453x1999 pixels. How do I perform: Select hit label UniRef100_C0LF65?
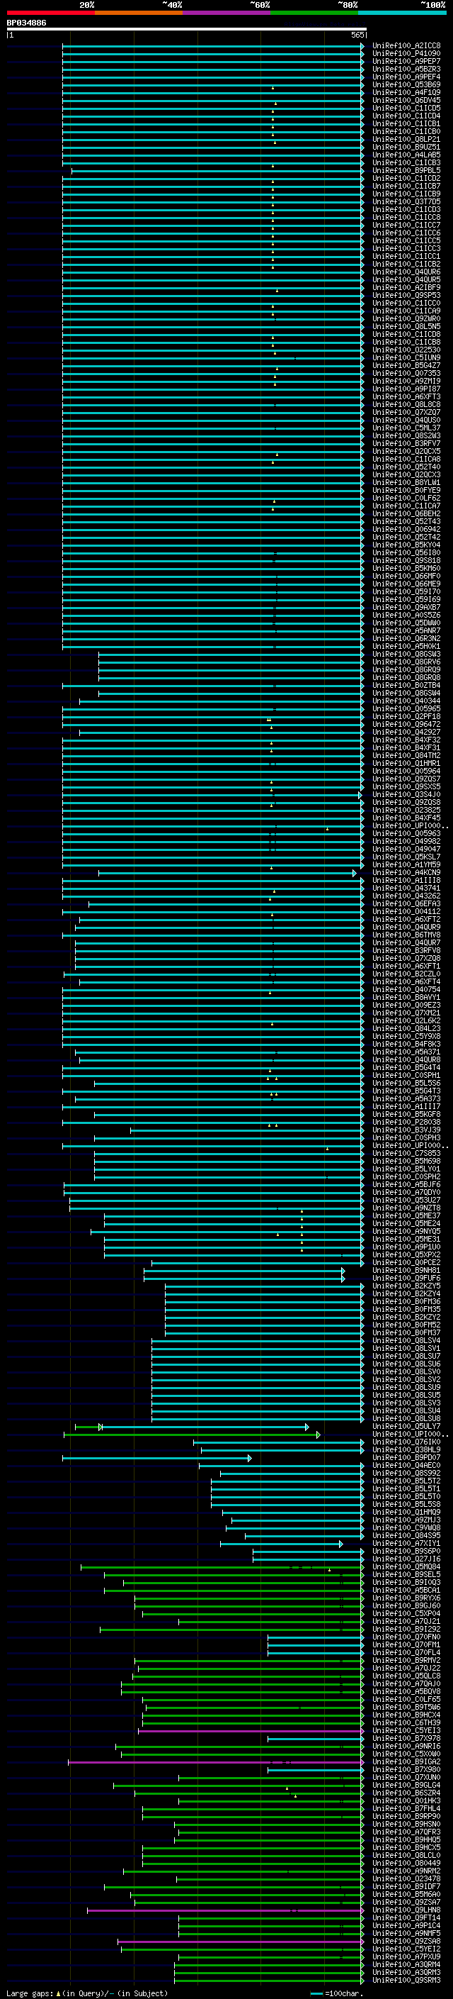(x=406, y=1700)
